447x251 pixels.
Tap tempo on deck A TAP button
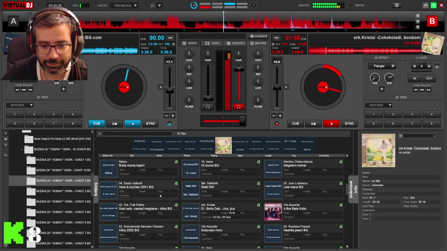point(170,38)
